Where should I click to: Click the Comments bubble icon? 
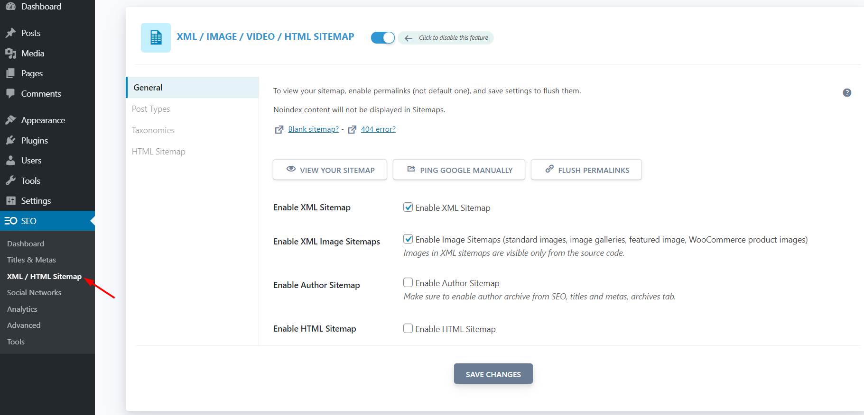click(x=10, y=93)
